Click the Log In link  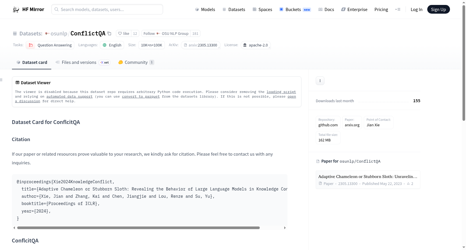(416, 10)
